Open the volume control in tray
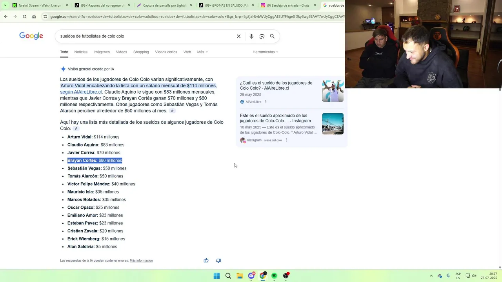Image resolution: width=502 pixels, height=282 pixels. (474, 276)
